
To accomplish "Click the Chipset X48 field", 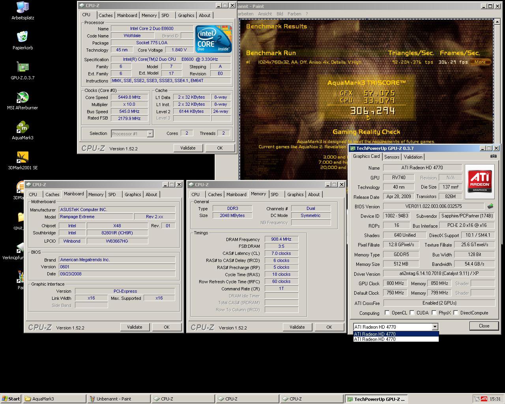I will (x=117, y=226).
